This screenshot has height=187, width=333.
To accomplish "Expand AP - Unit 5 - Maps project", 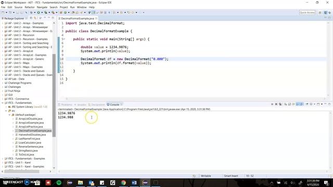I will 3,63.
